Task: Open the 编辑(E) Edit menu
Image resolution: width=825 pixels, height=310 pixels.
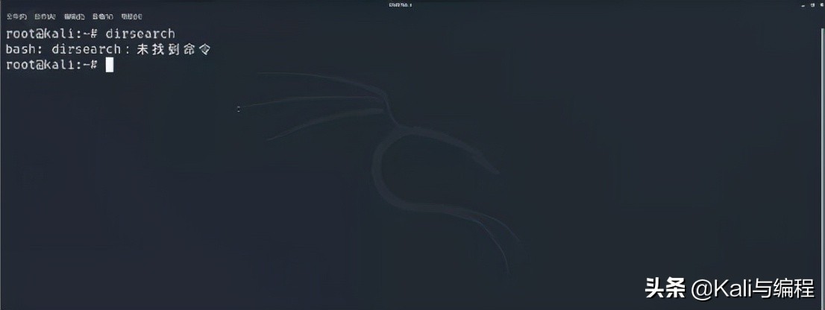Action: [74, 16]
